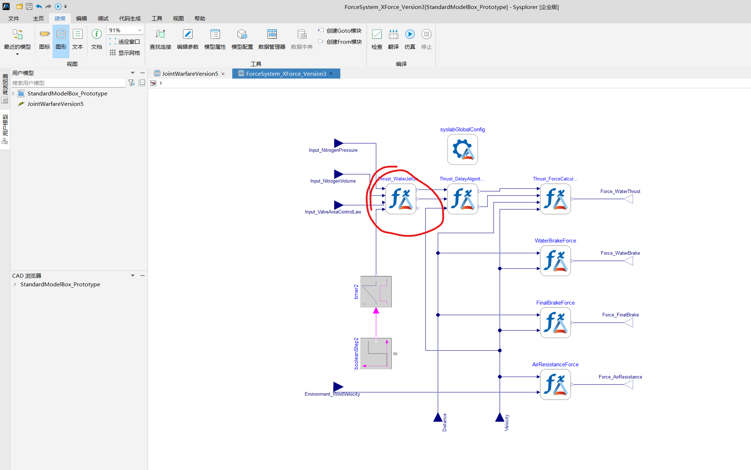Focus the 搜索用户模型 search field
This screenshot has height=470, width=751.
[x=68, y=83]
